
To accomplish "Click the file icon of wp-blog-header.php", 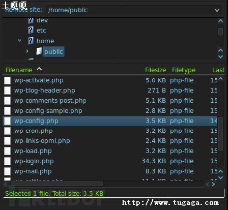I will [7, 91].
